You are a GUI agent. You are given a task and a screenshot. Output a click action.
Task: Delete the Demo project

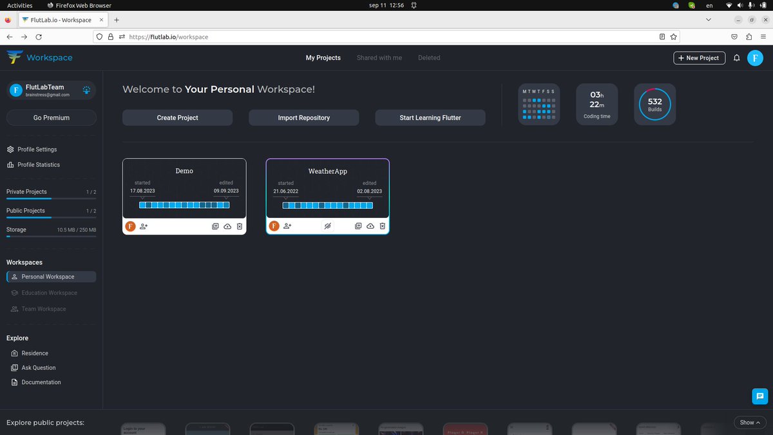click(240, 226)
